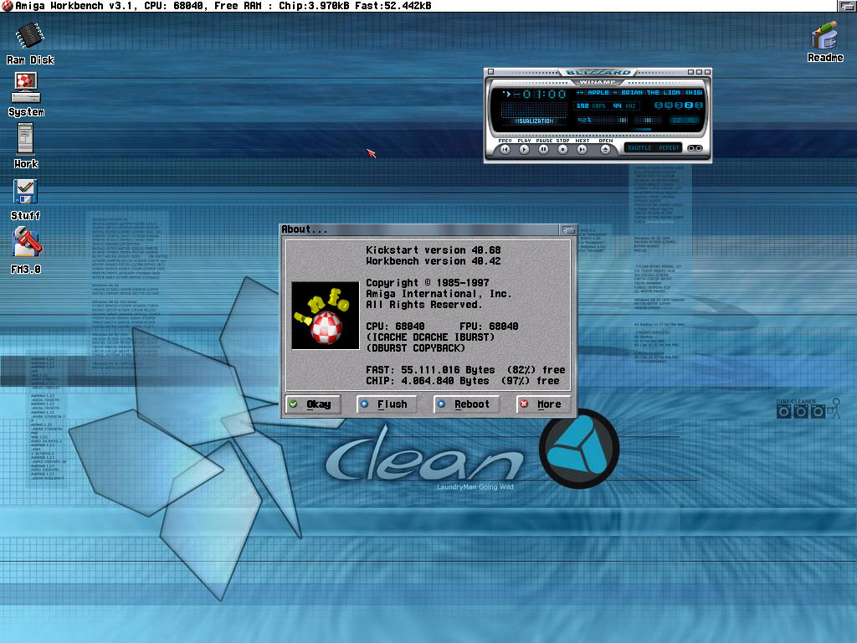Select the Work drive icon
Viewport: 857px width, 643px height.
coord(26,146)
